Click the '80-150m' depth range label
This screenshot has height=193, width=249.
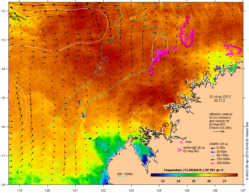click(x=222, y=156)
